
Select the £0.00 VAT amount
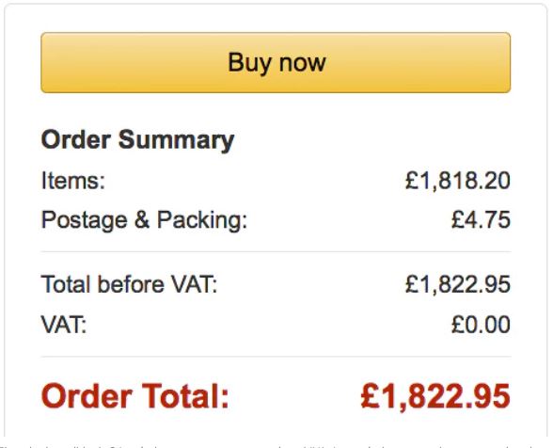point(481,324)
